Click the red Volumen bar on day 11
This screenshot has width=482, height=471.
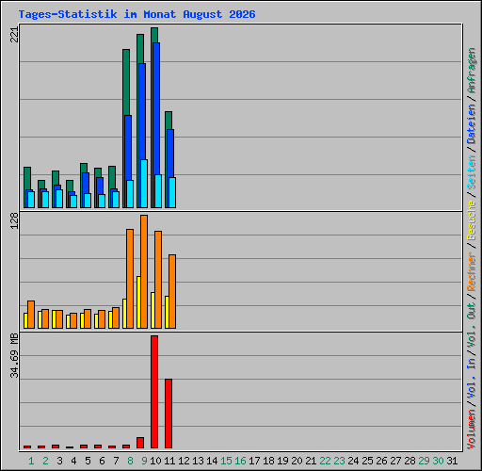pyautogui.click(x=169, y=414)
